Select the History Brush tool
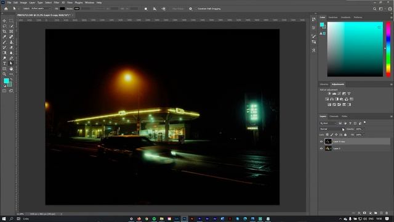Viewport: 394px width, 222px height. point(4,47)
